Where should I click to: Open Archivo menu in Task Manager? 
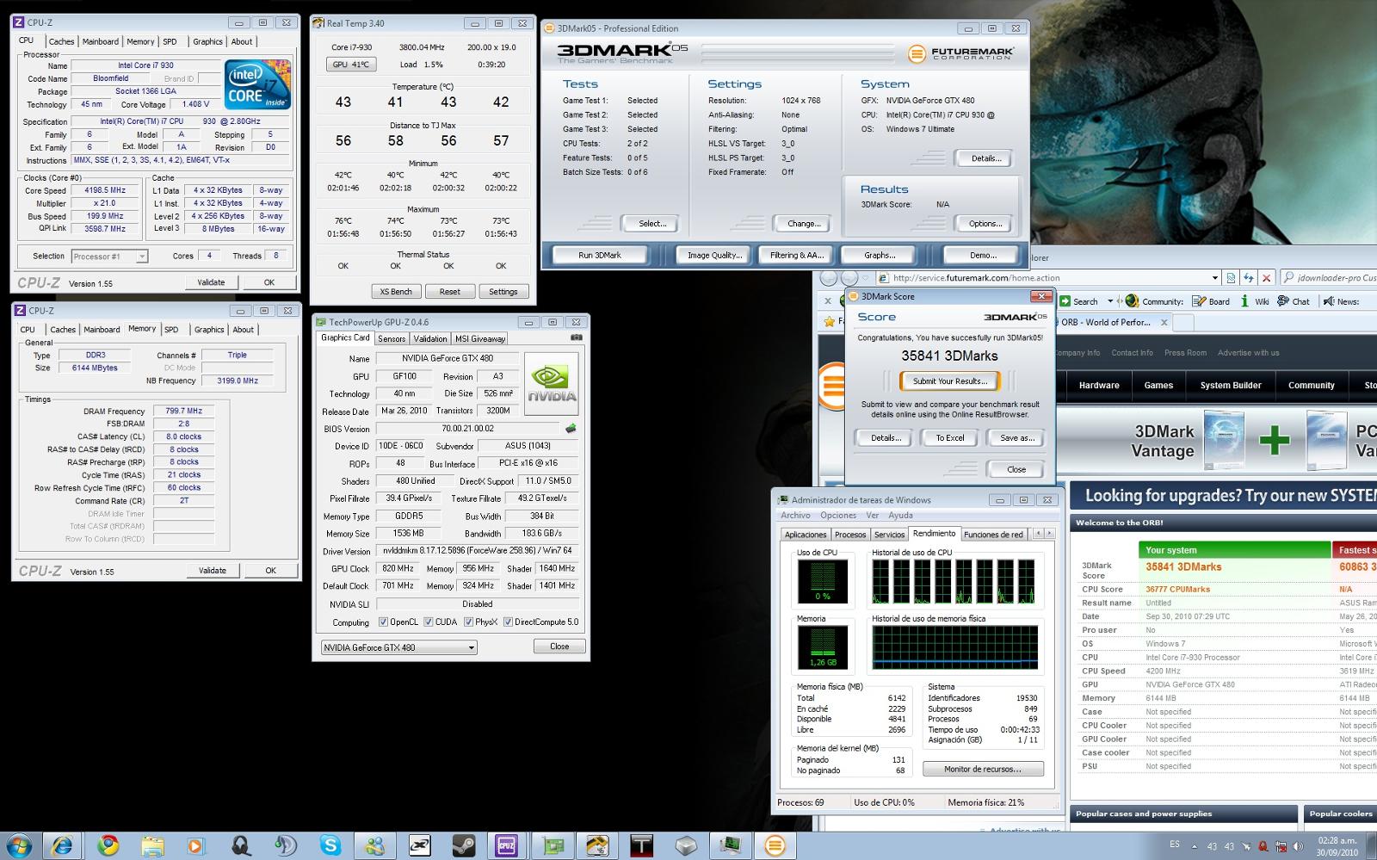[x=795, y=516]
